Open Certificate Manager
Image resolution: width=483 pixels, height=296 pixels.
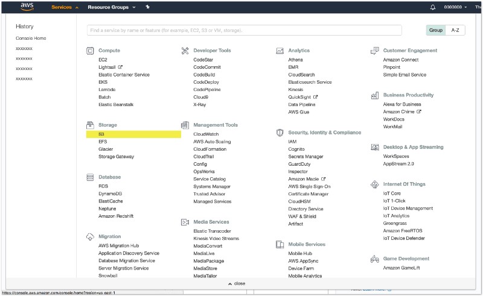tap(309, 194)
